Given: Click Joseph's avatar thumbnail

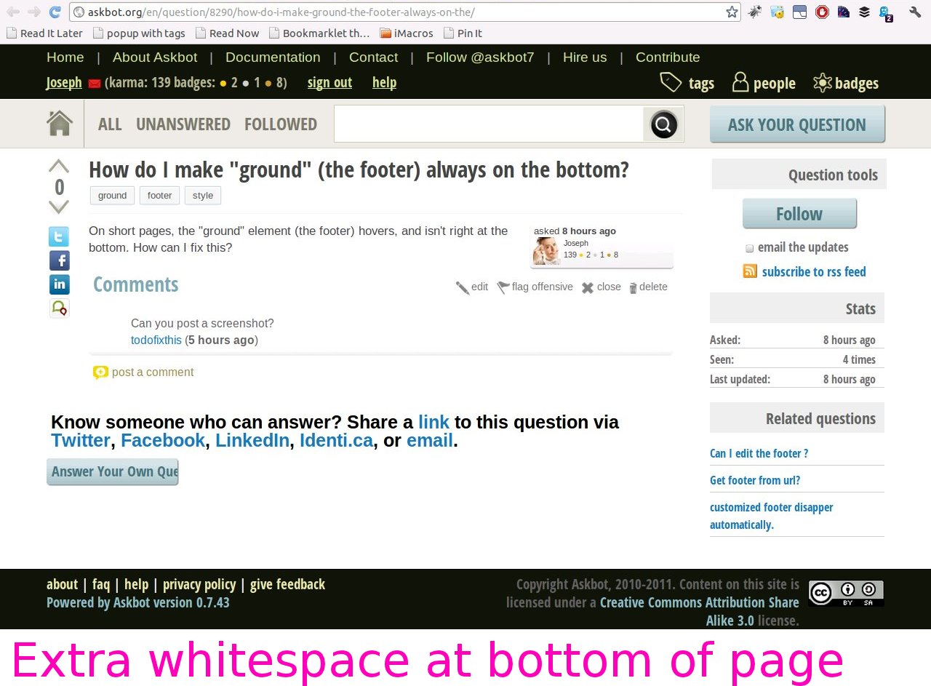Looking at the screenshot, I should [x=546, y=251].
